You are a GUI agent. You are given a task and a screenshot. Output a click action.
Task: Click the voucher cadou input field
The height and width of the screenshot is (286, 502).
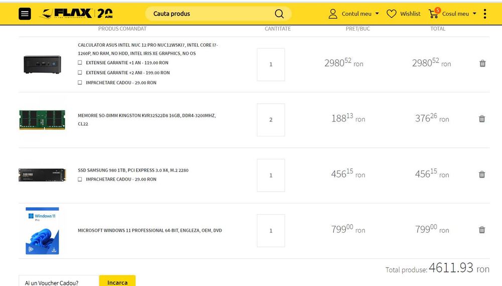[59, 280]
